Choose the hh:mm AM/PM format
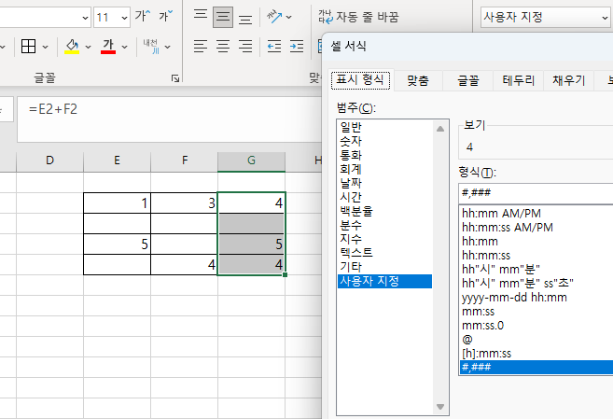The height and width of the screenshot is (419, 613). (536, 214)
